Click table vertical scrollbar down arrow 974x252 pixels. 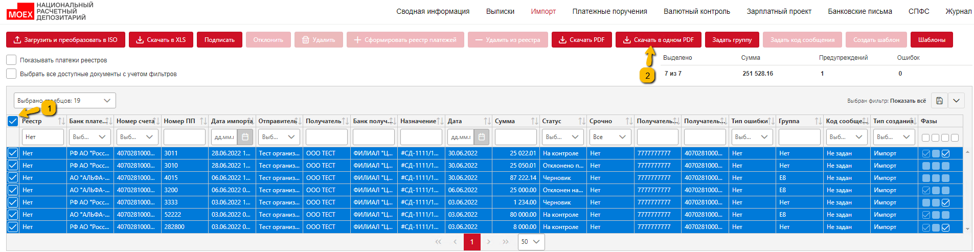pos(967,229)
